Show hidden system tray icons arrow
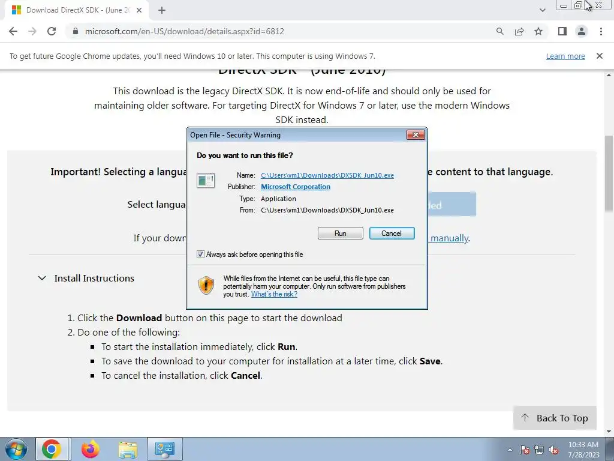The image size is (614, 461). [510, 450]
